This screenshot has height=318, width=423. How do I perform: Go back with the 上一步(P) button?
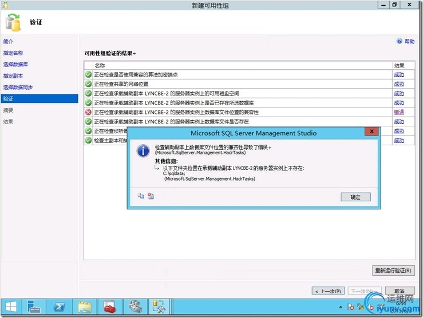coord(328,291)
